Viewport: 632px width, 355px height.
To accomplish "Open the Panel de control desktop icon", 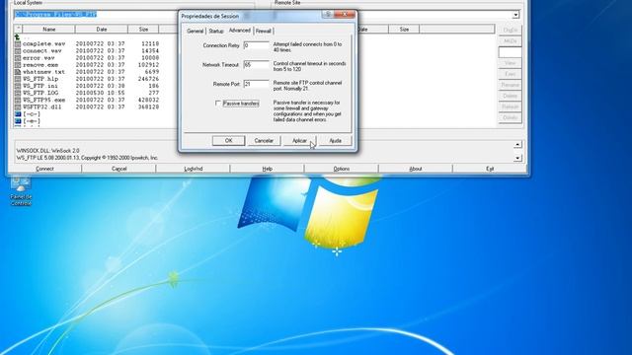I will [21, 190].
